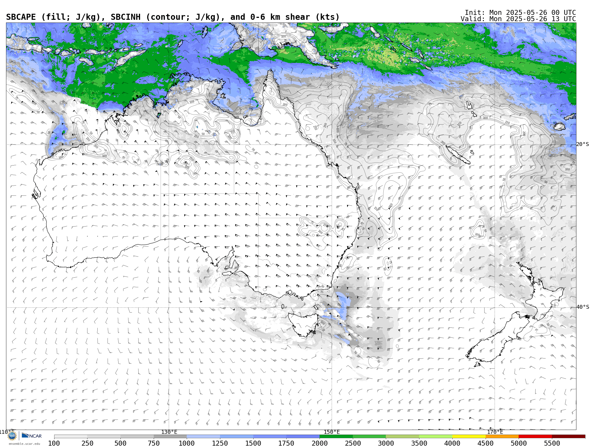The height and width of the screenshot is (447, 594).
Task: Click the colorbar label 1000
Action: [x=187, y=443]
